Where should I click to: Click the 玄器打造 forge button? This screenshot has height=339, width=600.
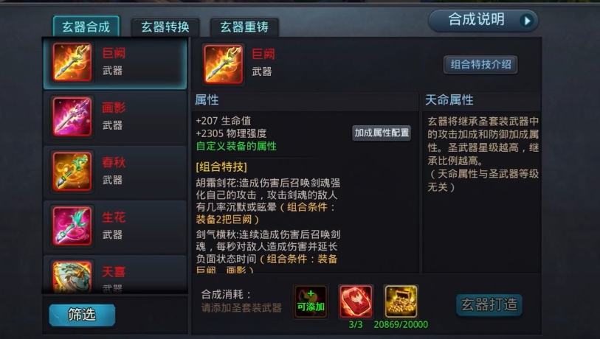tap(489, 305)
